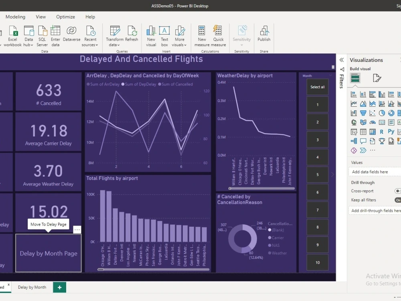Select the Gauge visual icon
Viewport: 401px width, 301px height.
(x=373, y=122)
